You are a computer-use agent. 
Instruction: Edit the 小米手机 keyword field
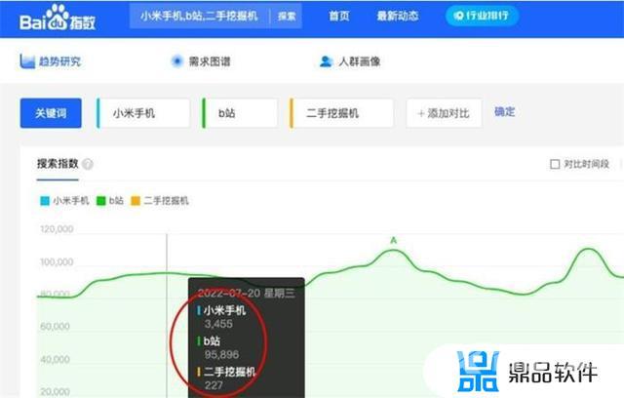tap(143, 113)
